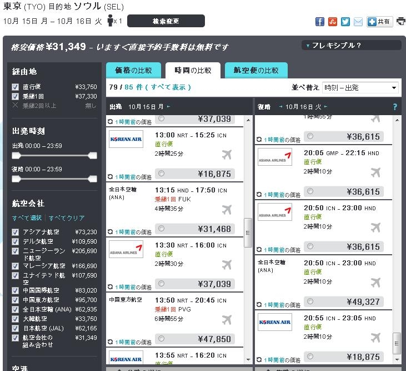Image resolution: width=406 pixels, height=371 pixels.
Task: Next departure date arrow after 10月15日
Action: (168, 107)
